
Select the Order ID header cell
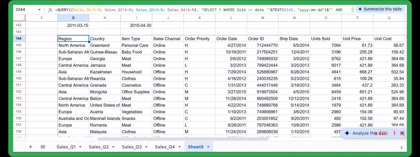(x=263, y=39)
